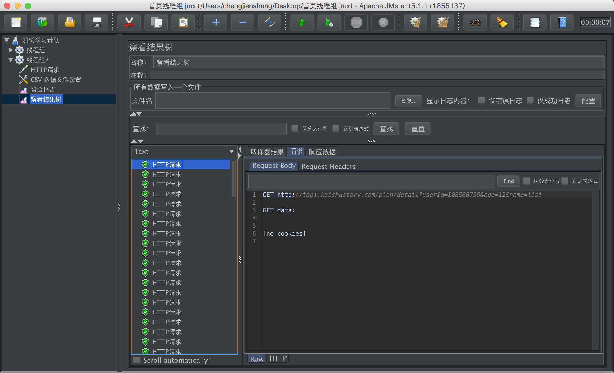Switch to 请求 tab
The width and height of the screenshot is (614, 373).
point(296,151)
